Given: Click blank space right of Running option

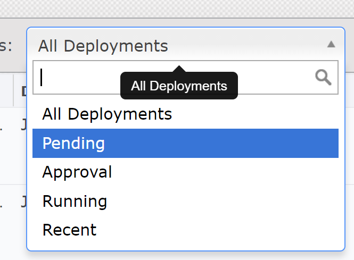Looking at the screenshot, I should point(240,202).
